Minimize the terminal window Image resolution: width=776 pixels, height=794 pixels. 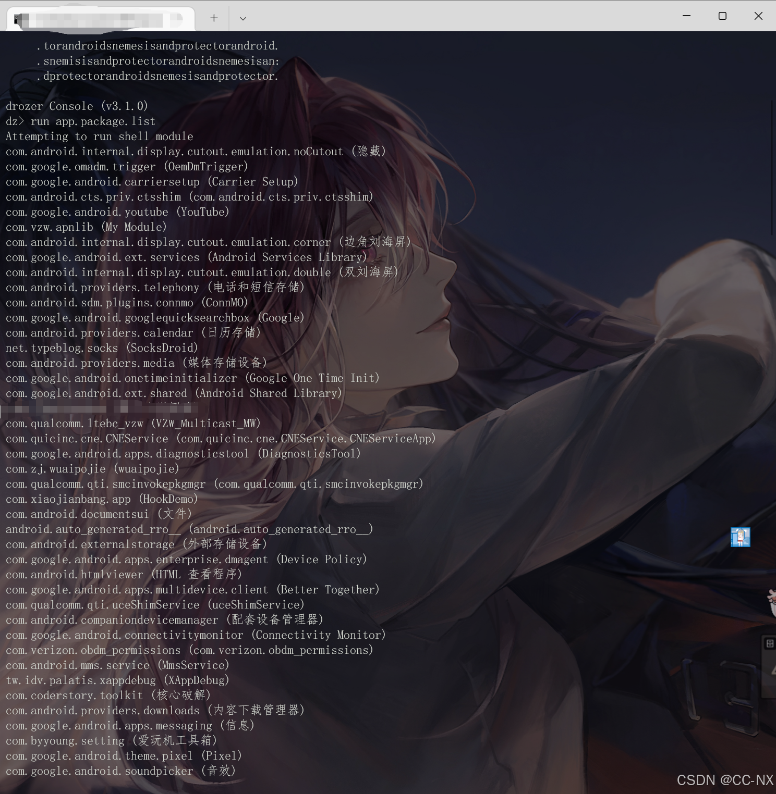[686, 16]
